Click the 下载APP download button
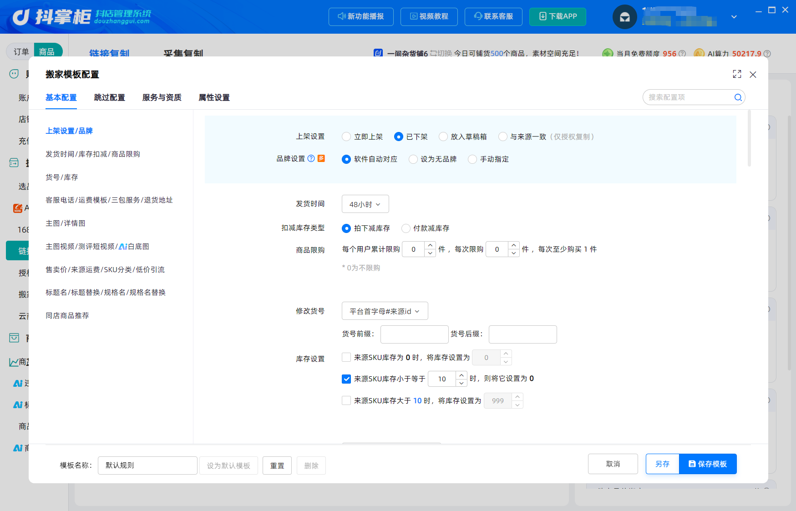 click(x=558, y=17)
